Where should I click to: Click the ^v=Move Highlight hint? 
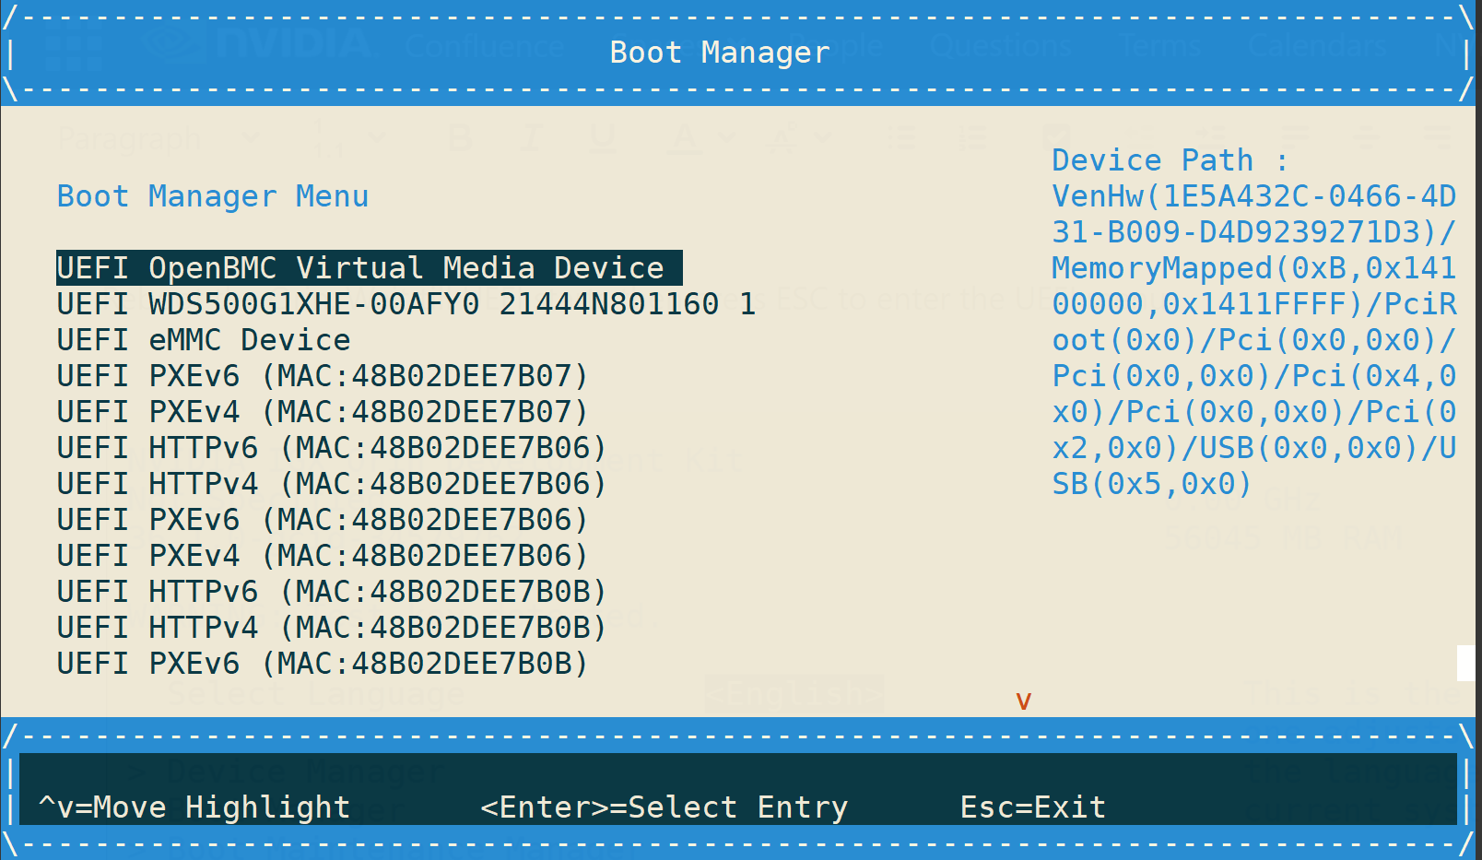[x=194, y=807]
